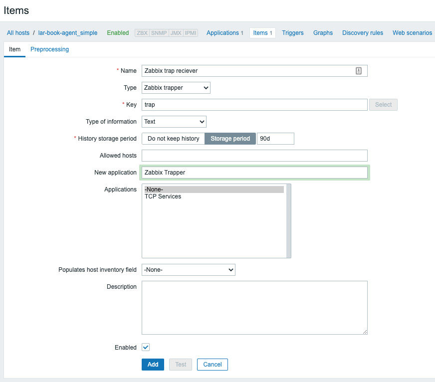Go to the Triggers tab
435x382 pixels.
(293, 33)
